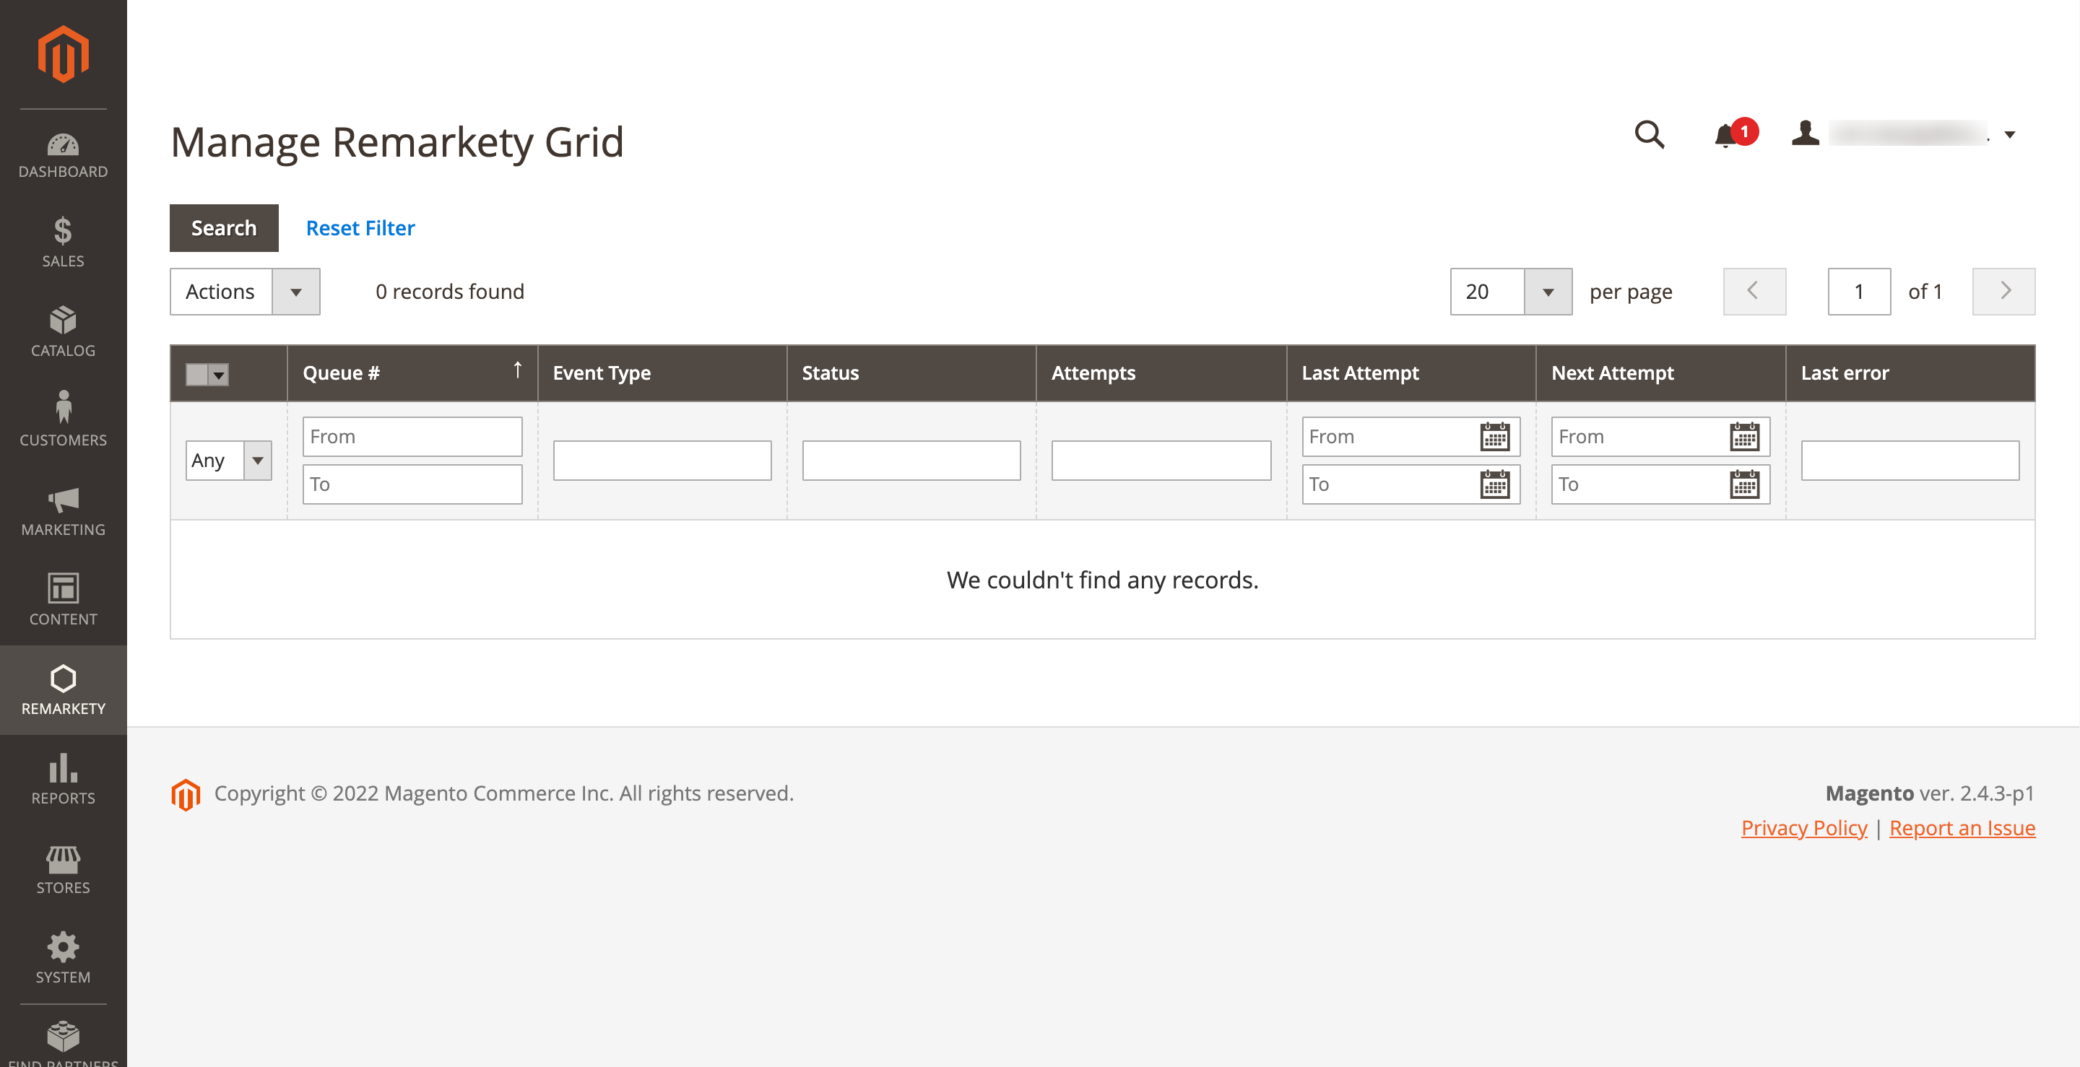Click the Queue # From filter field

412,437
